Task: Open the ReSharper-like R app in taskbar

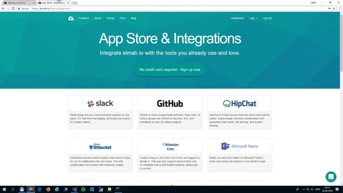Action: (66, 189)
